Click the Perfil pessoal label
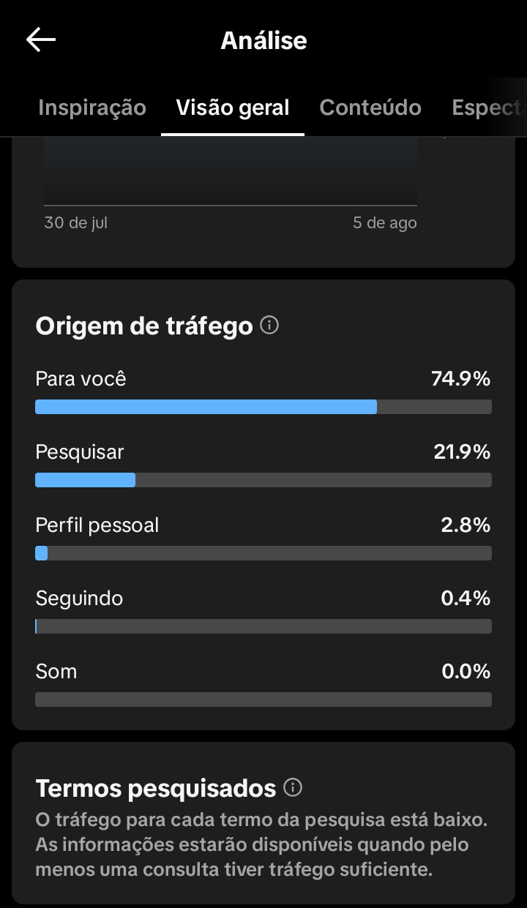Viewport: 527px width, 908px height. point(97,525)
